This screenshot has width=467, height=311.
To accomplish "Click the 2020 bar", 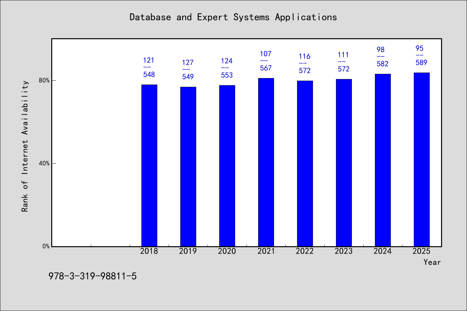I will coord(227,166).
